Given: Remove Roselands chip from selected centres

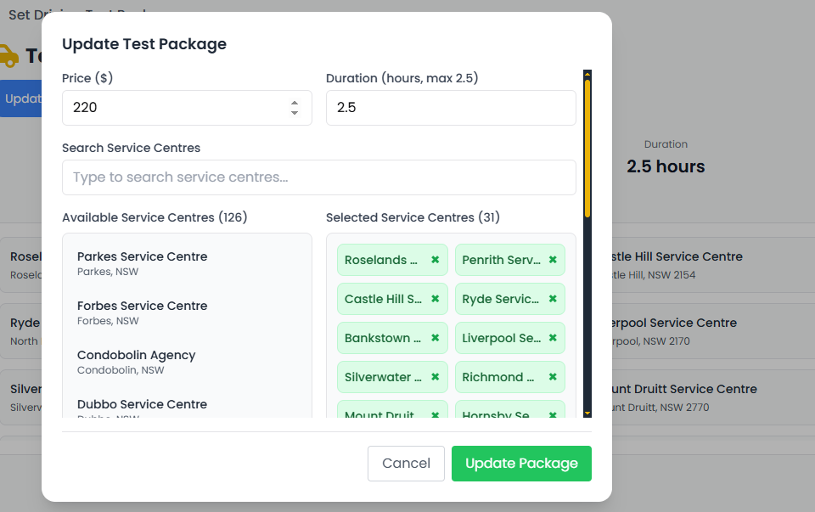Looking at the screenshot, I should (435, 260).
